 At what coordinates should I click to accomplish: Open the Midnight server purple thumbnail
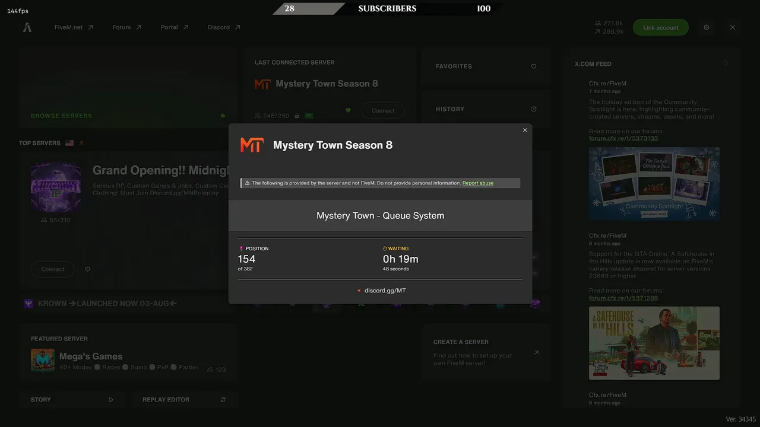(x=56, y=187)
